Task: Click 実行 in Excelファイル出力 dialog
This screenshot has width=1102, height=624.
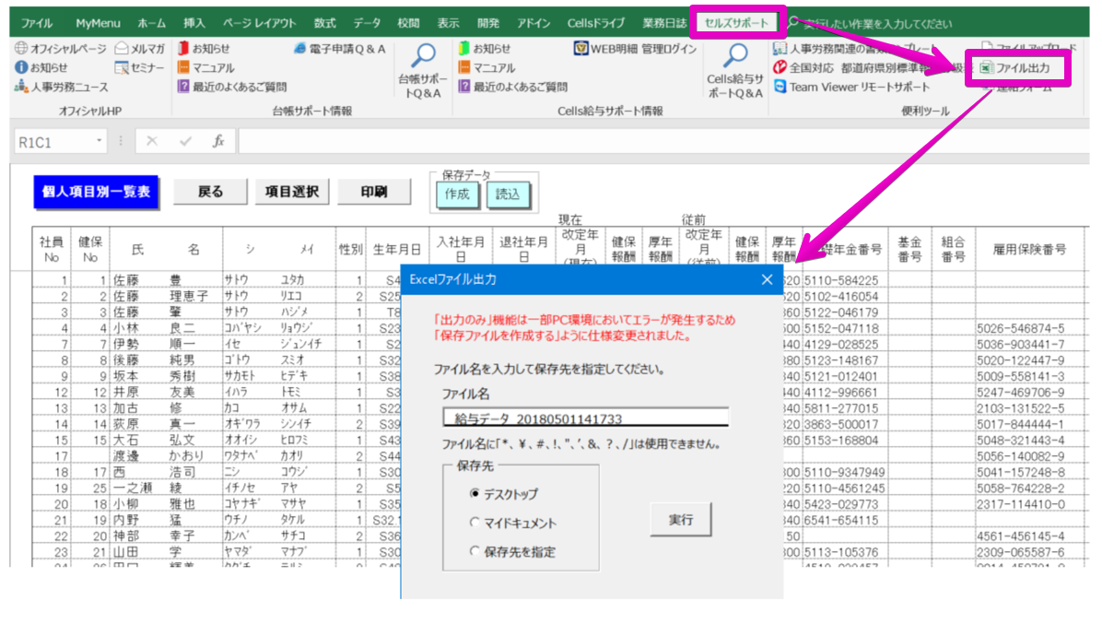Action: pos(680,519)
